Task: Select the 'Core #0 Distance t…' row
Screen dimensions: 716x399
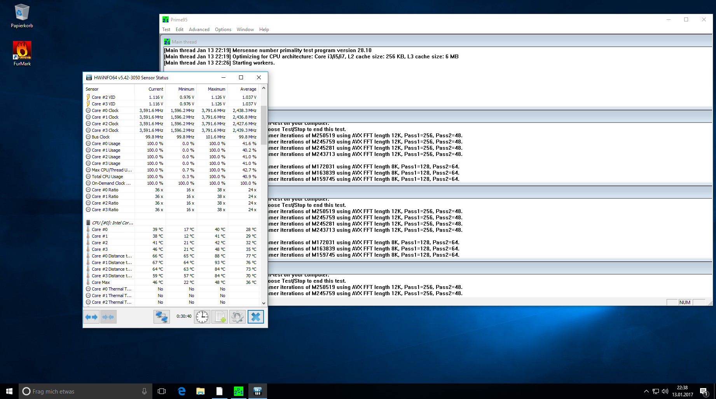Action: pos(171,256)
